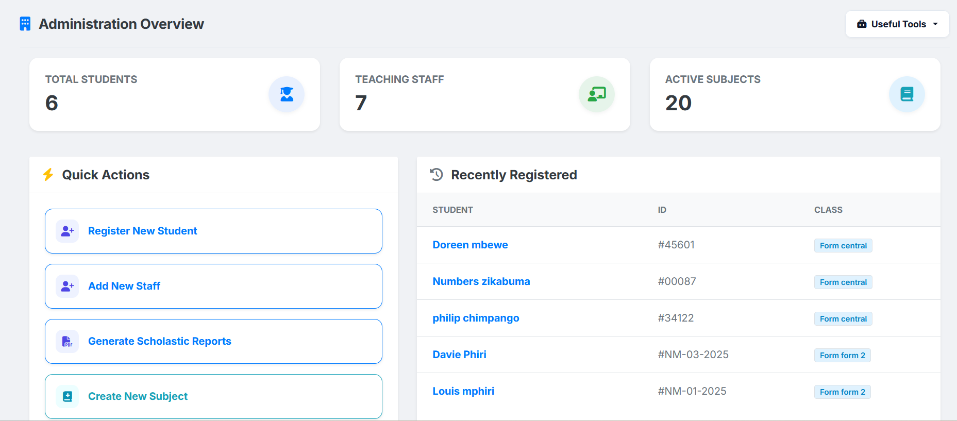This screenshot has width=957, height=421.
Task: Click the Form form 2 badge for Louis mphiri
Action: [x=843, y=392]
